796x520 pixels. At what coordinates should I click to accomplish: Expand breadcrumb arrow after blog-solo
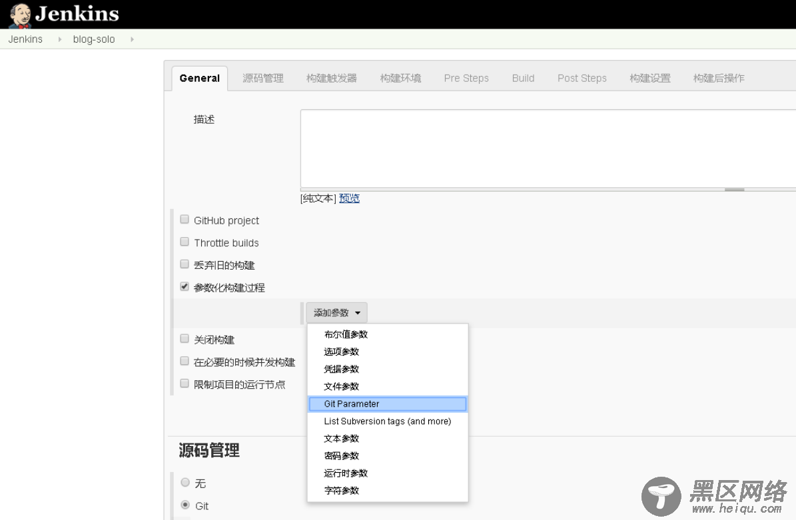[x=132, y=39]
